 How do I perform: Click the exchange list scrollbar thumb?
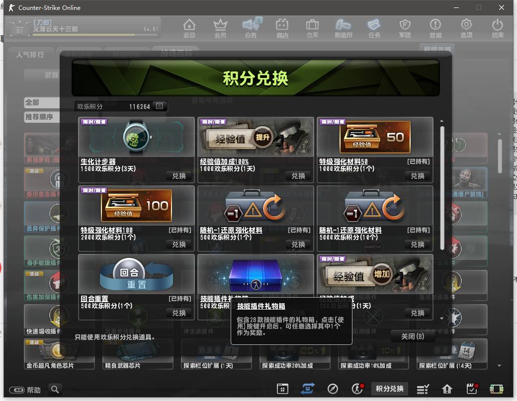tap(442, 187)
